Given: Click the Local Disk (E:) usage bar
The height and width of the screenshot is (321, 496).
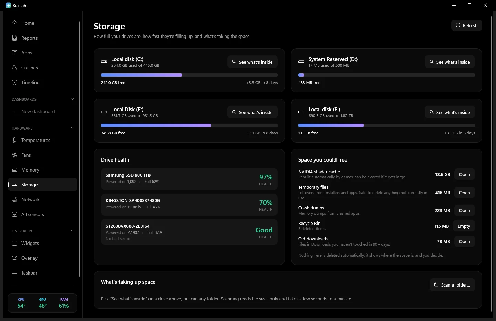Looking at the screenshot, I should pyautogui.click(x=189, y=125).
